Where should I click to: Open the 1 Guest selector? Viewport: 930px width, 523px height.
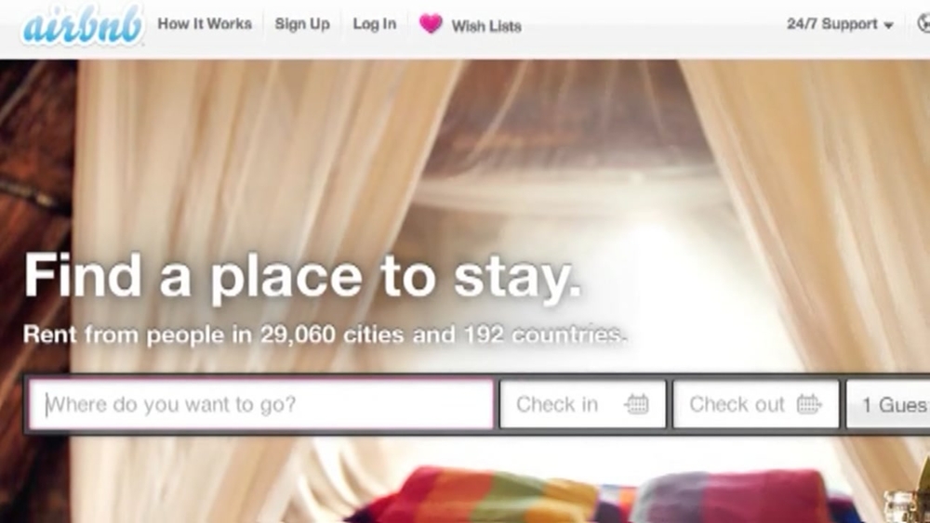pyautogui.click(x=888, y=404)
